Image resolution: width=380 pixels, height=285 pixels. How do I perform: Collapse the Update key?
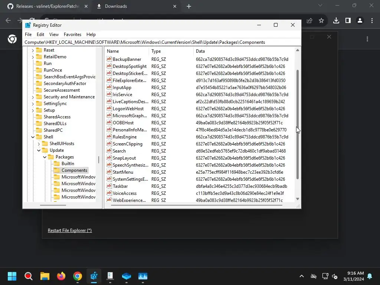(x=39, y=150)
